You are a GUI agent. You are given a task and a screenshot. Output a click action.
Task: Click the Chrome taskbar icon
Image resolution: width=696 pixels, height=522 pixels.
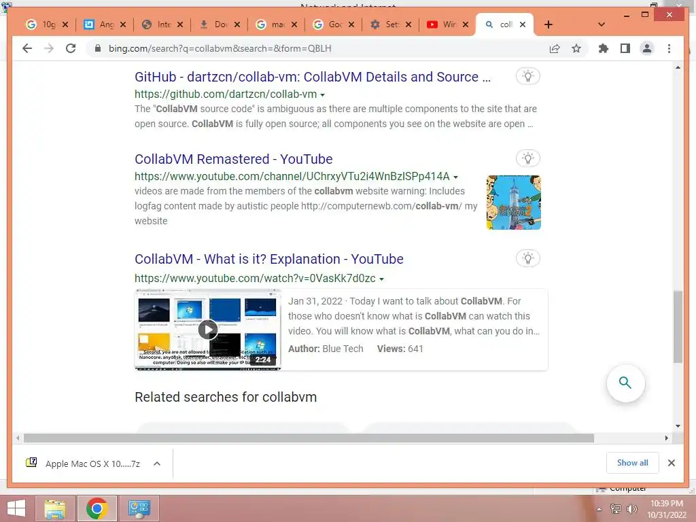97,508
